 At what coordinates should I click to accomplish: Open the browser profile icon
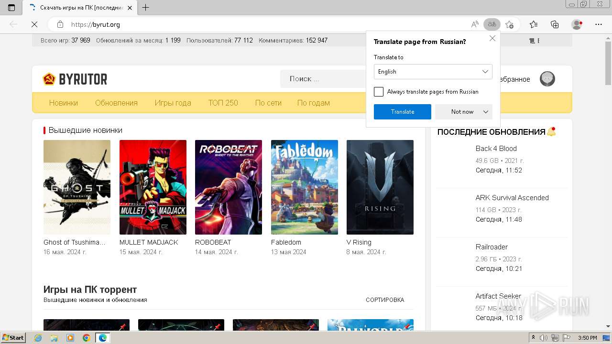pos(577,24)
